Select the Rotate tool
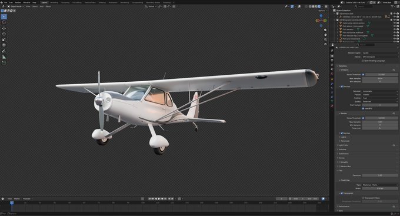Image resolution: width=400 pixels, height=216 pixels. 4,34
